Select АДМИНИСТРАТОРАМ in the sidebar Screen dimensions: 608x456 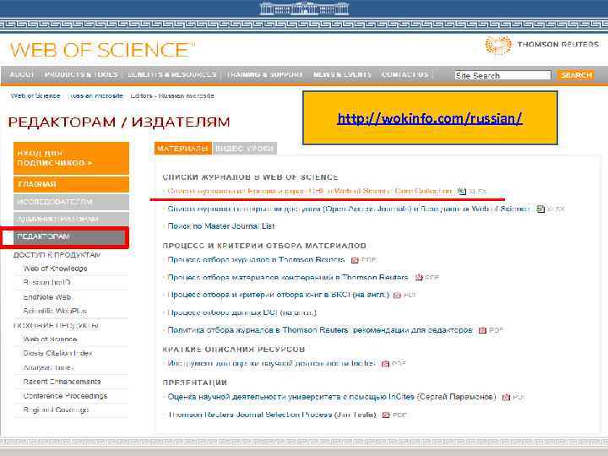[x=71, y=220]
